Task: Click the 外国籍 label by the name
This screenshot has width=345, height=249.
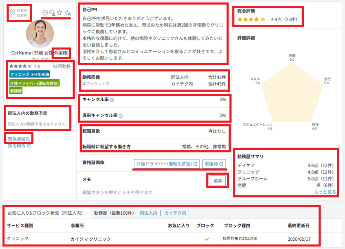Action: point(61,53)
